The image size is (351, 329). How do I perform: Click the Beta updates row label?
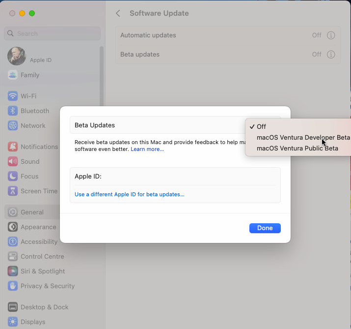(x=140, y=54)
